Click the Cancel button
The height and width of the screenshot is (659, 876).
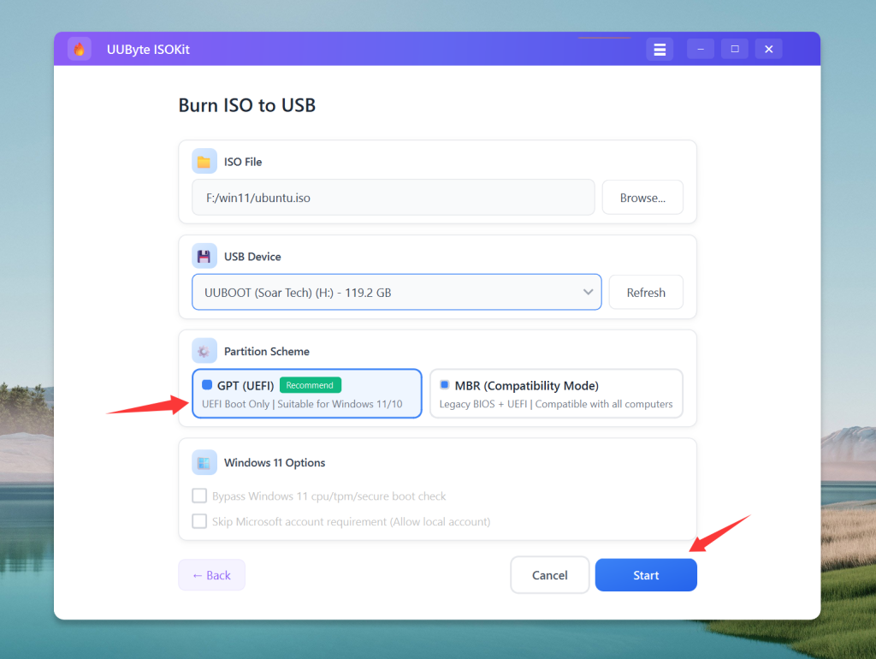pos(549,575)
